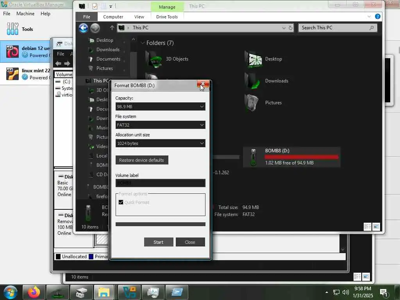Expand the Explorer ribbon chevron
This screenshot has height=300, width=400.
point(369,16)
